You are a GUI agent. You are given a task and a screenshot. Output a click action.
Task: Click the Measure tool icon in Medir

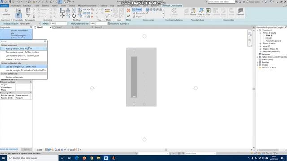108,11
